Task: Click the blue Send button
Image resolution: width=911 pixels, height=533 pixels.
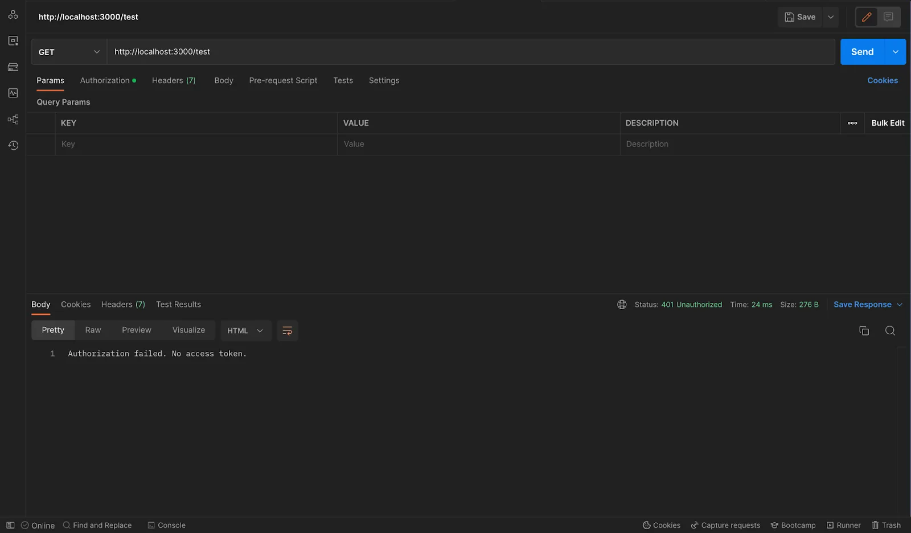Action: [862, 52]
